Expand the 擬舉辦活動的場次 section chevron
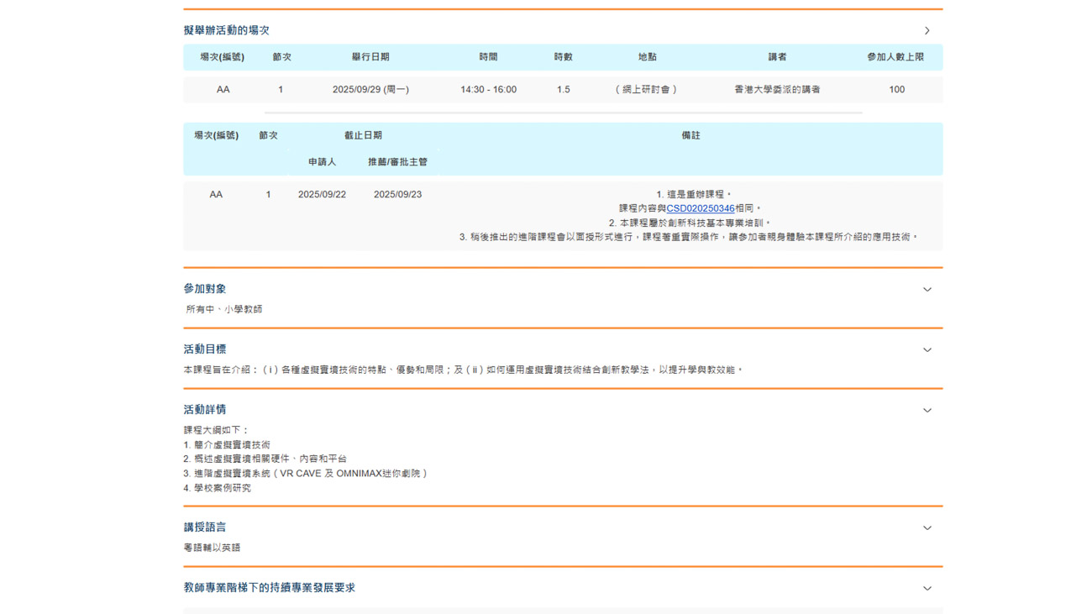Viewport: 1092px width, 614px height. 927,31
